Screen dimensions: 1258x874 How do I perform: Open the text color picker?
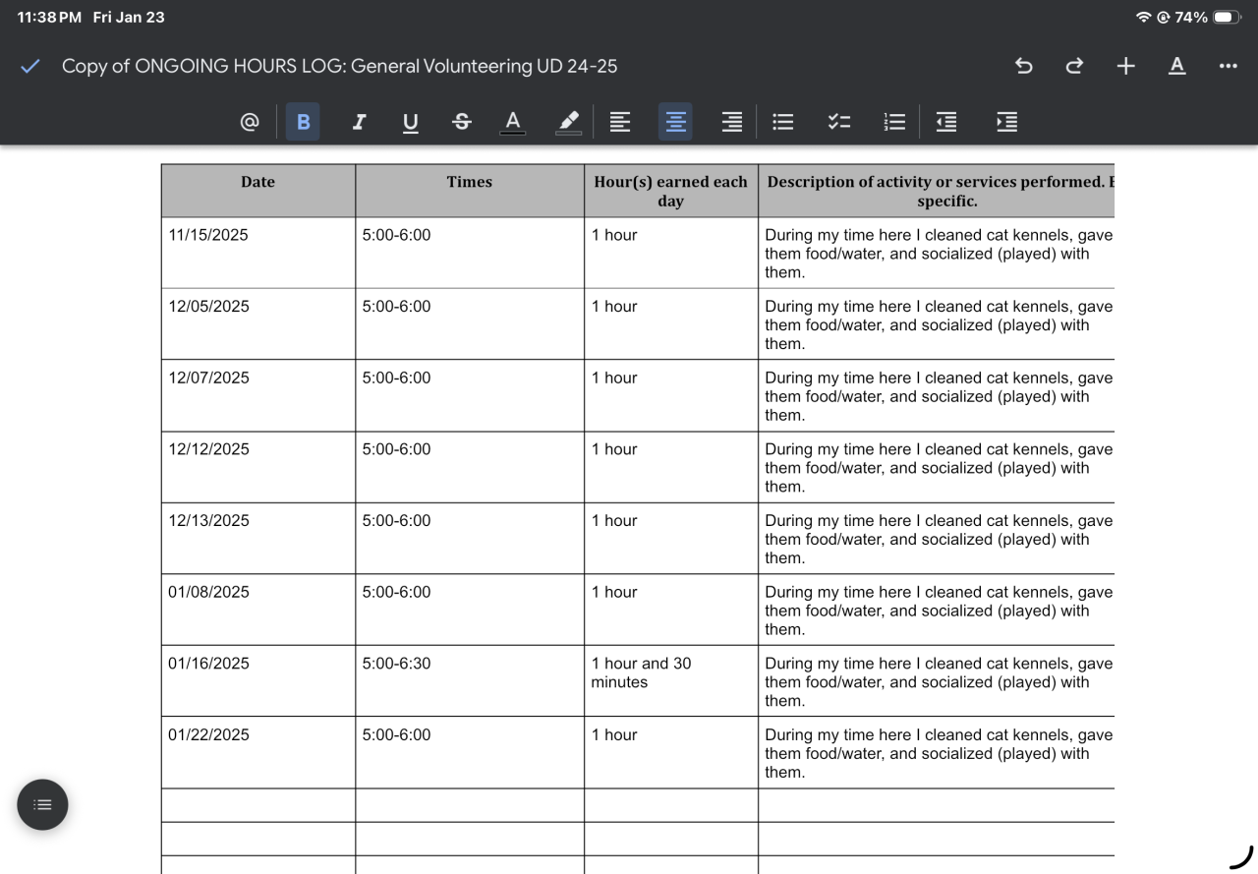click(x=512, y=122)
